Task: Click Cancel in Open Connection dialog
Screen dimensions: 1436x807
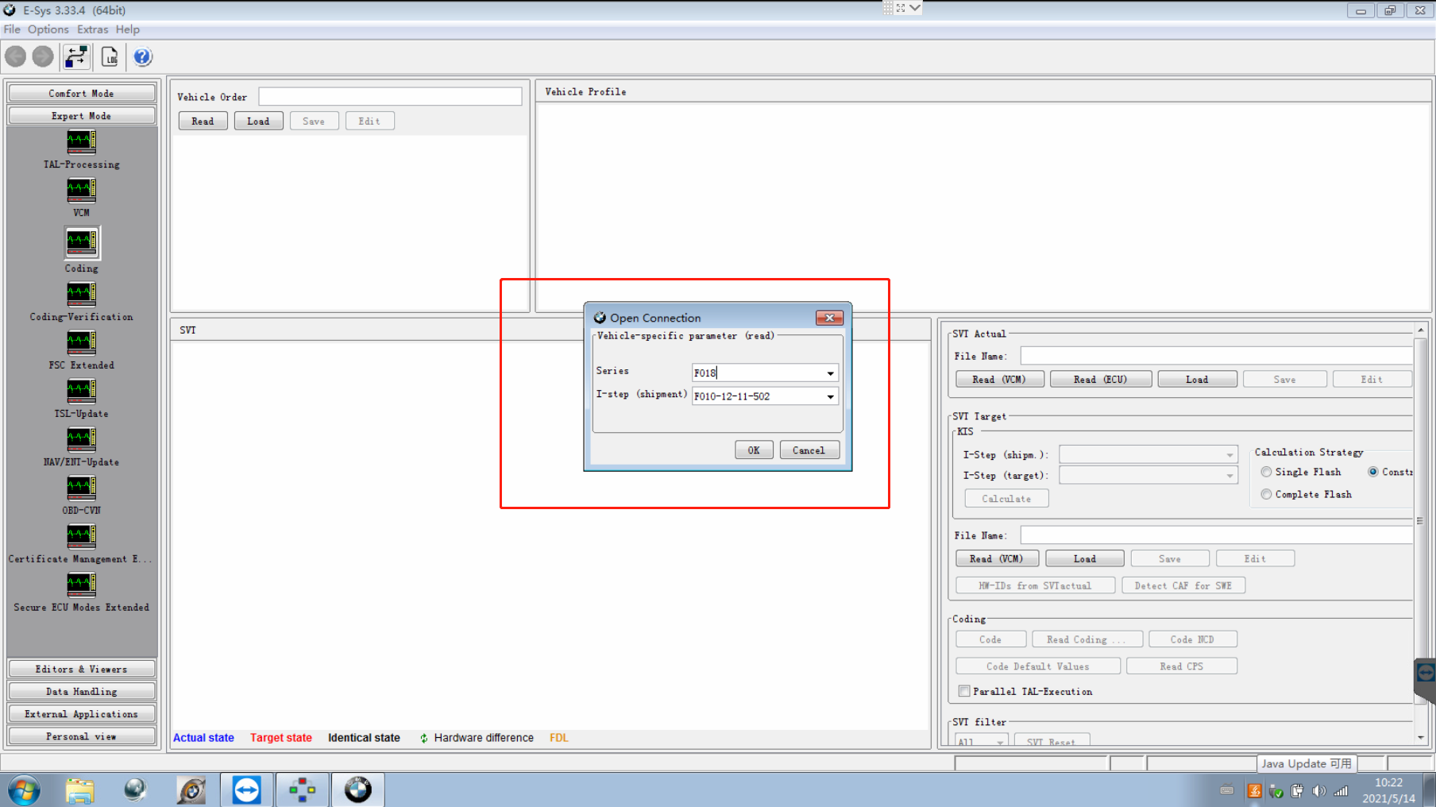Action: [x=809, y=450]
